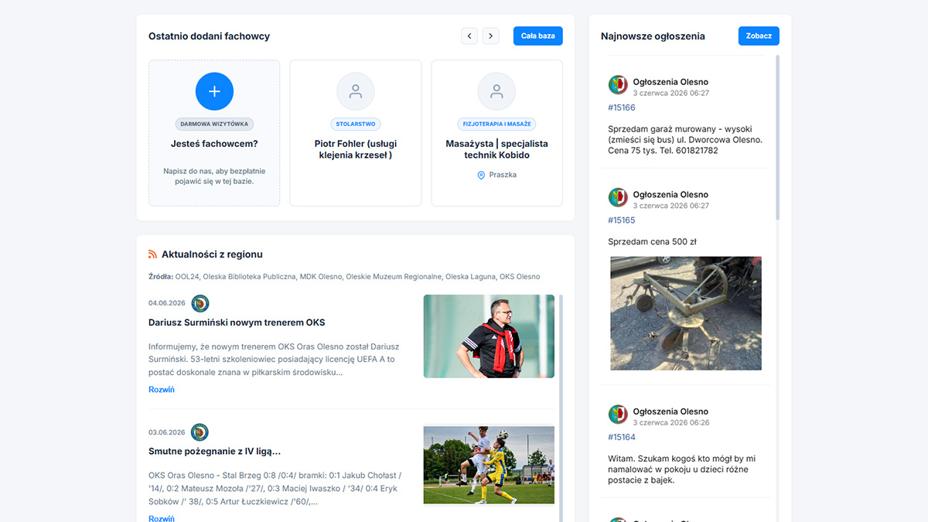Image resolution: width=928 pixels, height=522 pixels.
Task: Select the DARMOWA WIZYTÓWKA tag
Action: tap(214, 124)
